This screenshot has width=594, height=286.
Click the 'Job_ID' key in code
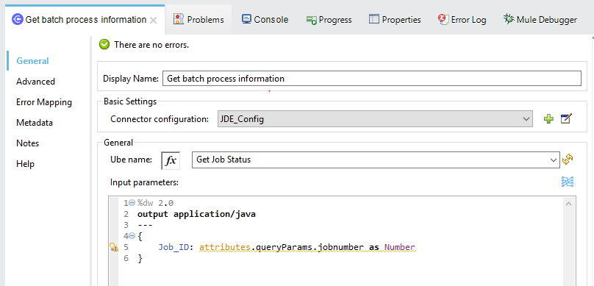pyautogui.click(x=173, y=248)
